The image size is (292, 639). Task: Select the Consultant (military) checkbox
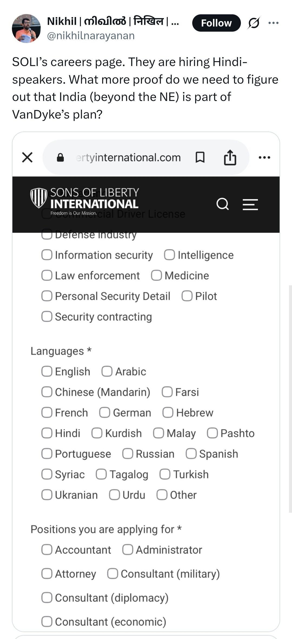point(112,574)
